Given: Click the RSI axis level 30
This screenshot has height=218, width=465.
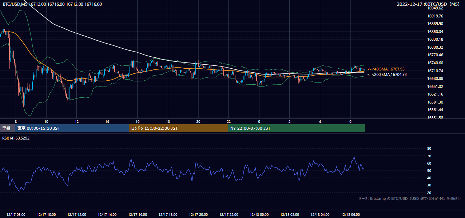Looking at the screenshot, I should pos(429,185).
